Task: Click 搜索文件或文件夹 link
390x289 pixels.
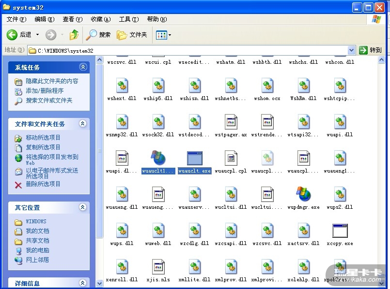Action: pyautogui.click(x=49, y=101)
